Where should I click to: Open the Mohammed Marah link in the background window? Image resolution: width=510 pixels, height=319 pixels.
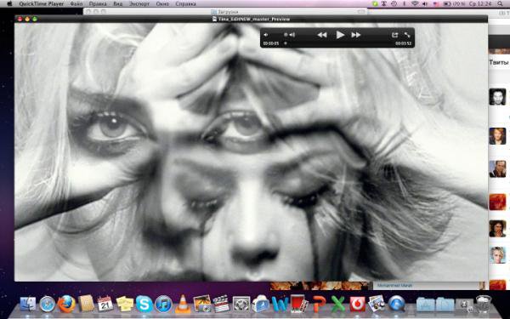tap(394, 286)
